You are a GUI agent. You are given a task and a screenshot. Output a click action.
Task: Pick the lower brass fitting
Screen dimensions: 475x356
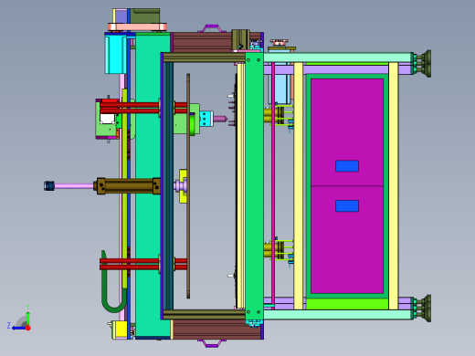(x=274, y=249)
